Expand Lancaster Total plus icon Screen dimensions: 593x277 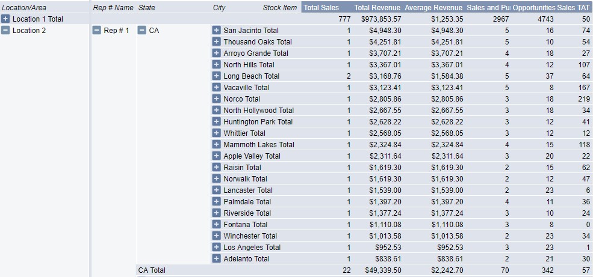pos(216,190)
